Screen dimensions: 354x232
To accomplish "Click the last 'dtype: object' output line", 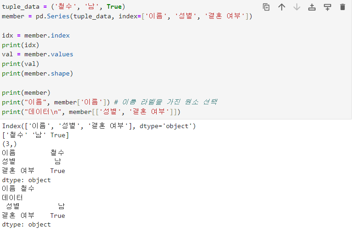I will pos(27,225).
